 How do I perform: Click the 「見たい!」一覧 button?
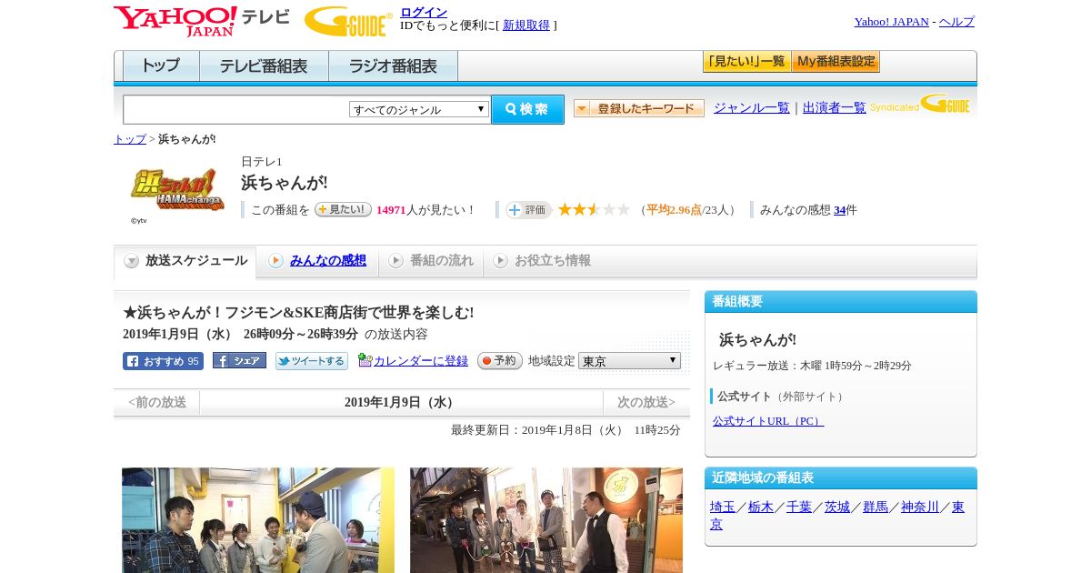[746, 62]
